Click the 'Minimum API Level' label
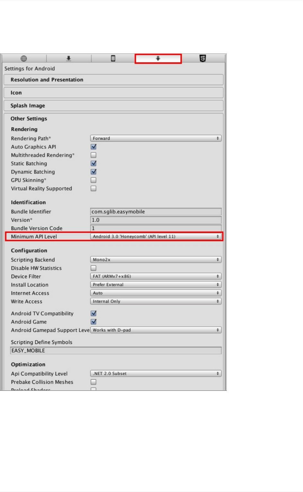The width and height of the screenshot is (303, 492). pos(34,237)
